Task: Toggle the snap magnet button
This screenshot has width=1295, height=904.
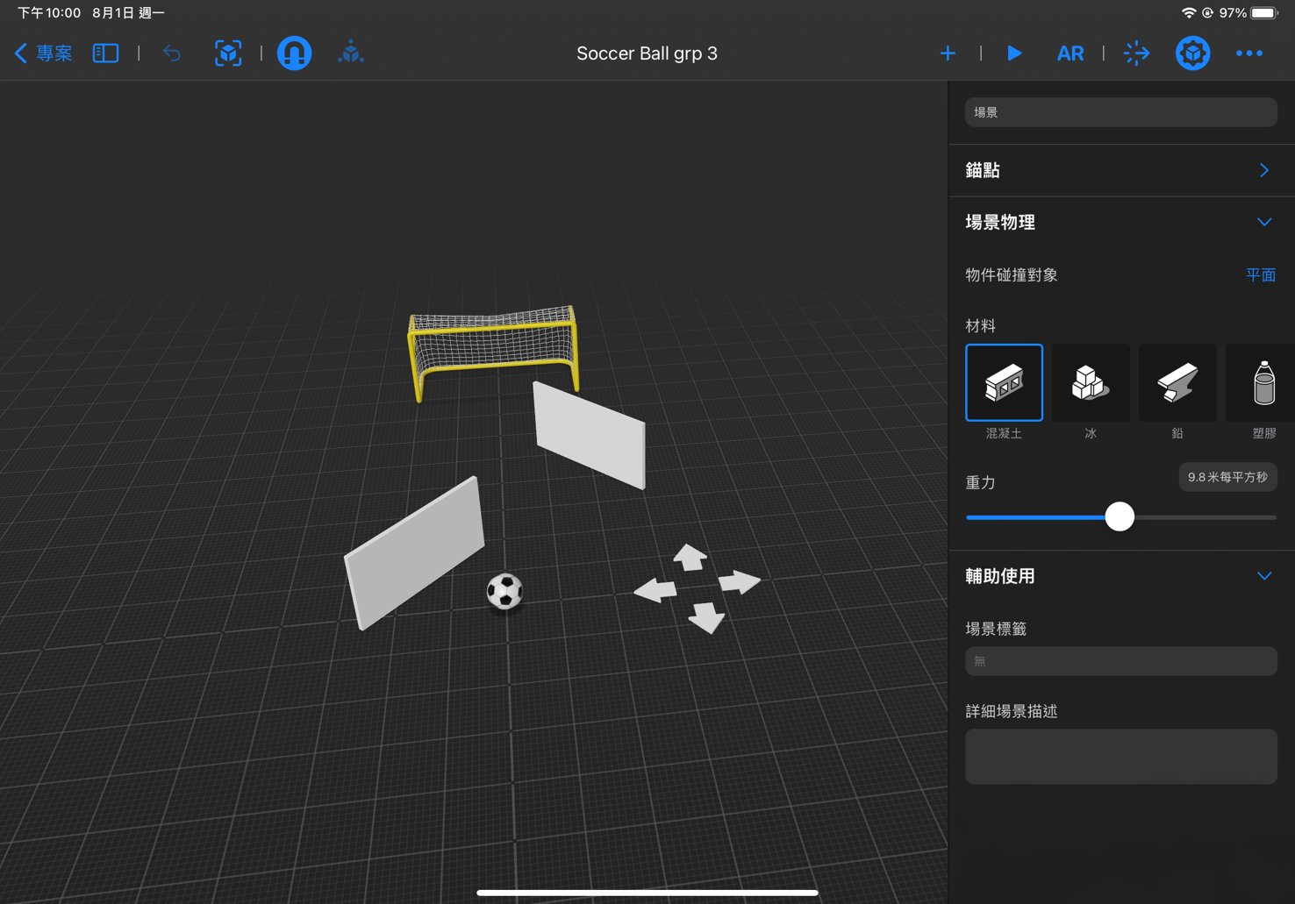Action: point(294,53)
